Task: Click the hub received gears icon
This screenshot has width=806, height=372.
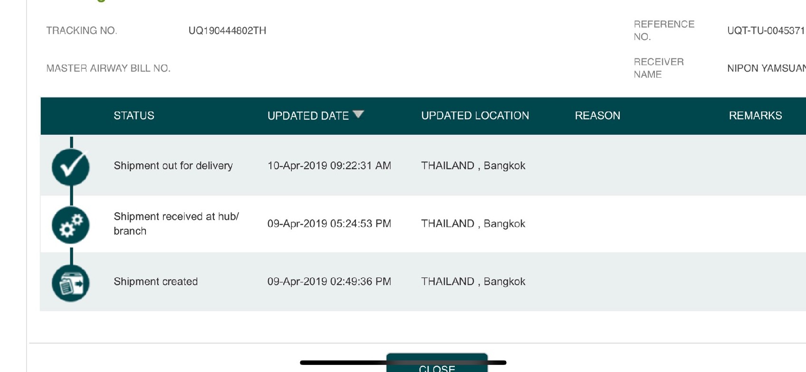Action: [x=71, y=225]
